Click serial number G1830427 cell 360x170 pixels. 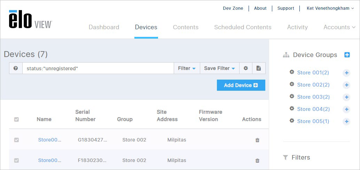[x=92, y=140]
